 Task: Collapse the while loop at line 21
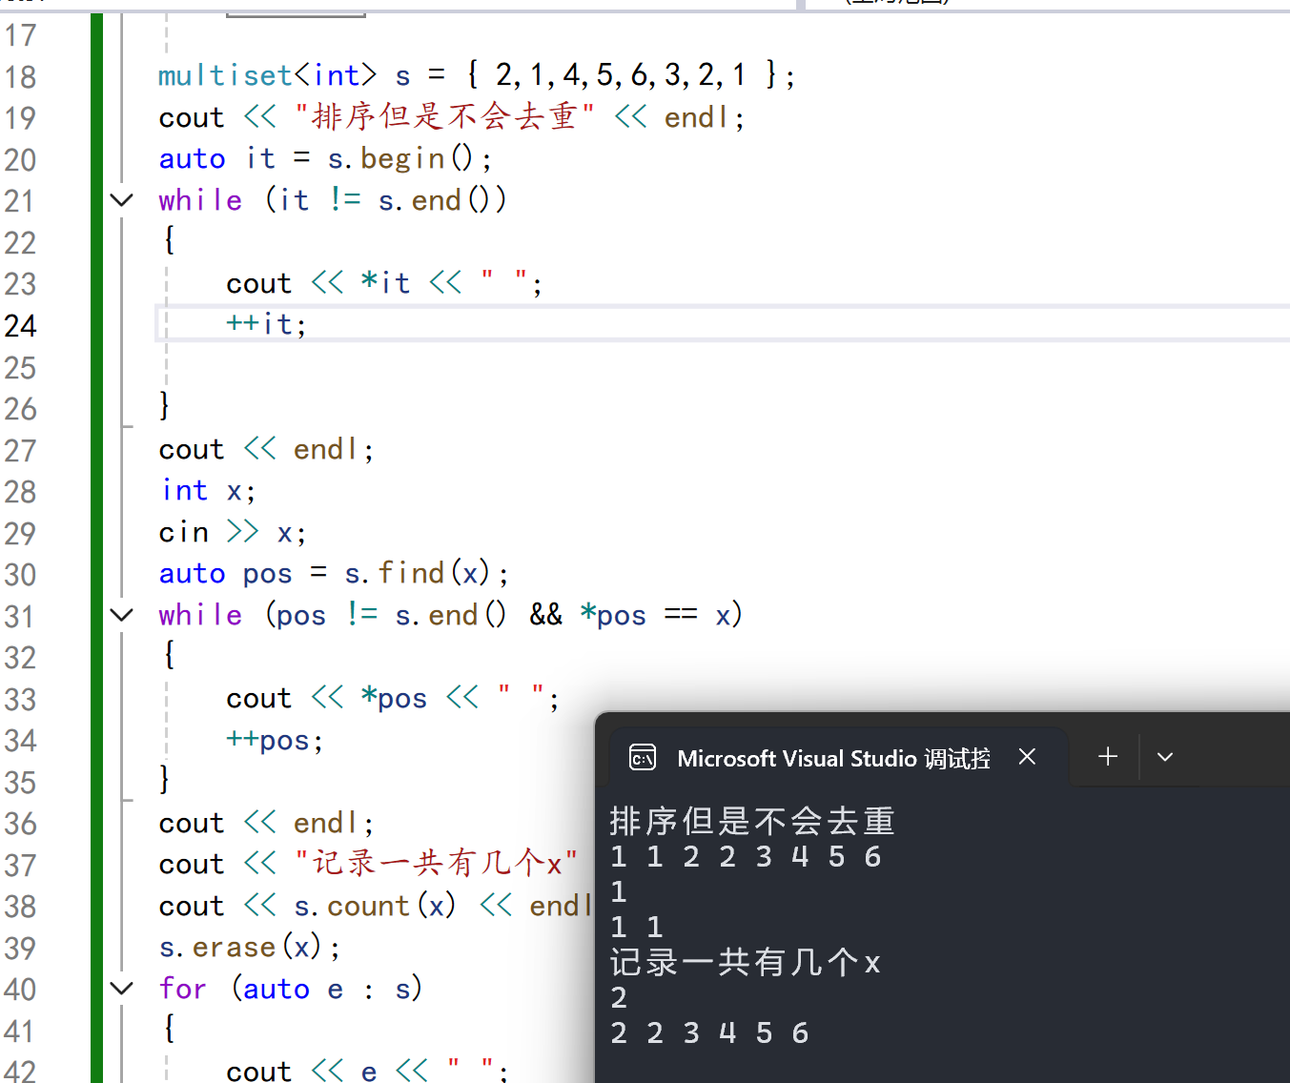[x=121, y=199]
